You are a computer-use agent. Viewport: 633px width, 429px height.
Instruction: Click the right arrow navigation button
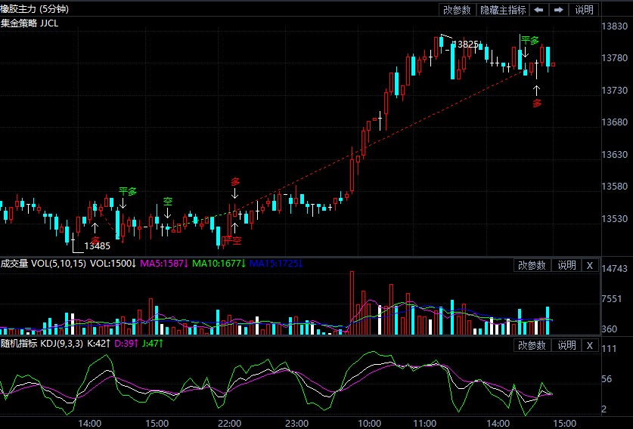click(x=559, y=10)
